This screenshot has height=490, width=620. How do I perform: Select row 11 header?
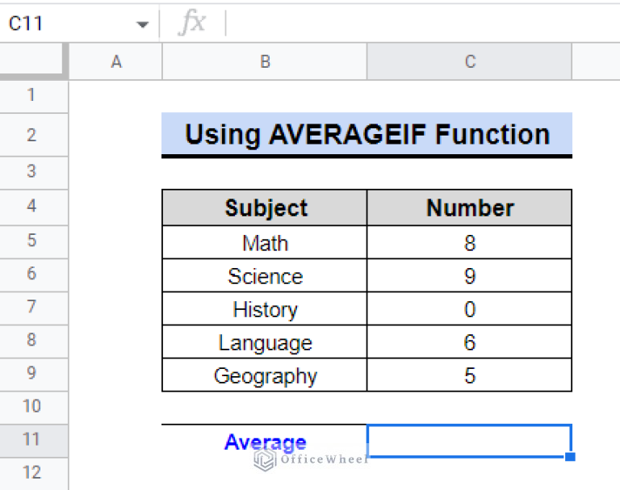(x=32, y=439)
